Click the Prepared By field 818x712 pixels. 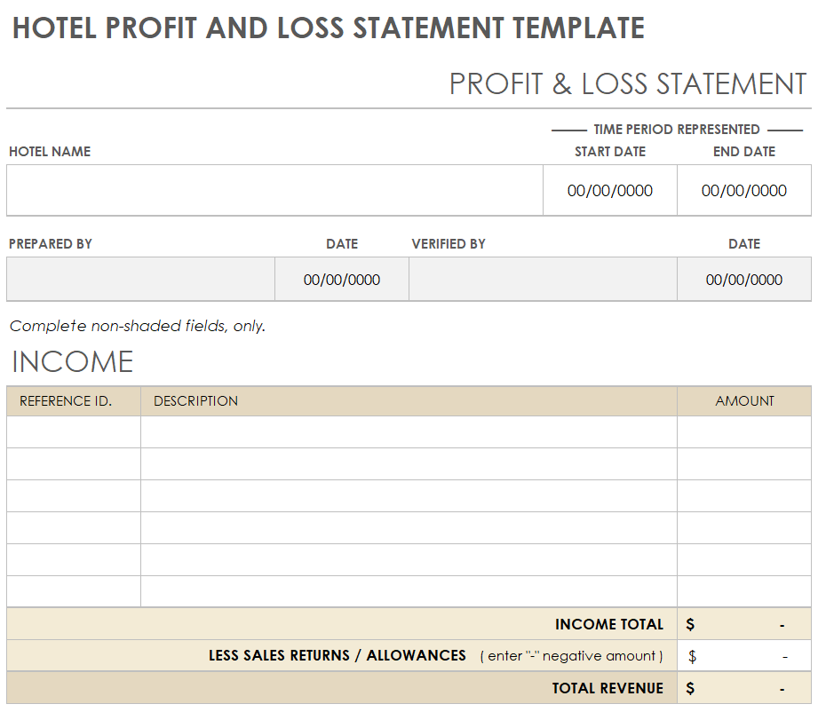[x=140, y=280]
